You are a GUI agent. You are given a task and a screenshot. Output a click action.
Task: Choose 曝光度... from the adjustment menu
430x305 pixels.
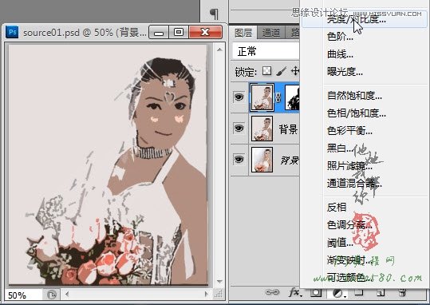point(345,72)
